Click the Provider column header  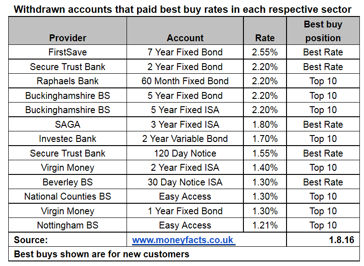coord(68,38)
